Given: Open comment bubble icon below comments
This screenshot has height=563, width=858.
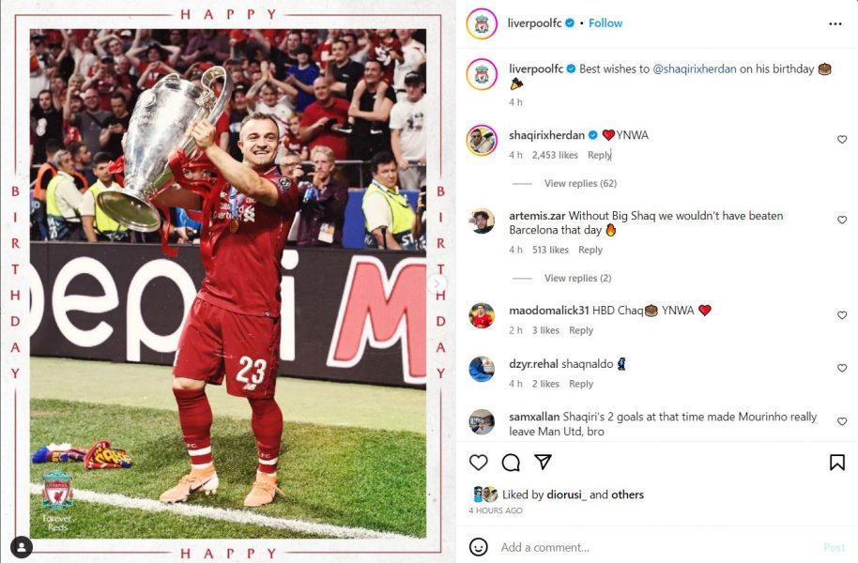Looking at the screenshot, I should [511, 463].
